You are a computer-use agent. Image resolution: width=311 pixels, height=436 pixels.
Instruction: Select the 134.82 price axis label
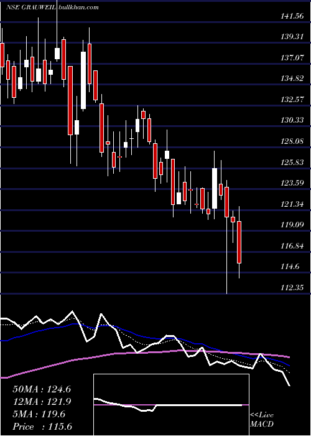[x=292, y=78]
